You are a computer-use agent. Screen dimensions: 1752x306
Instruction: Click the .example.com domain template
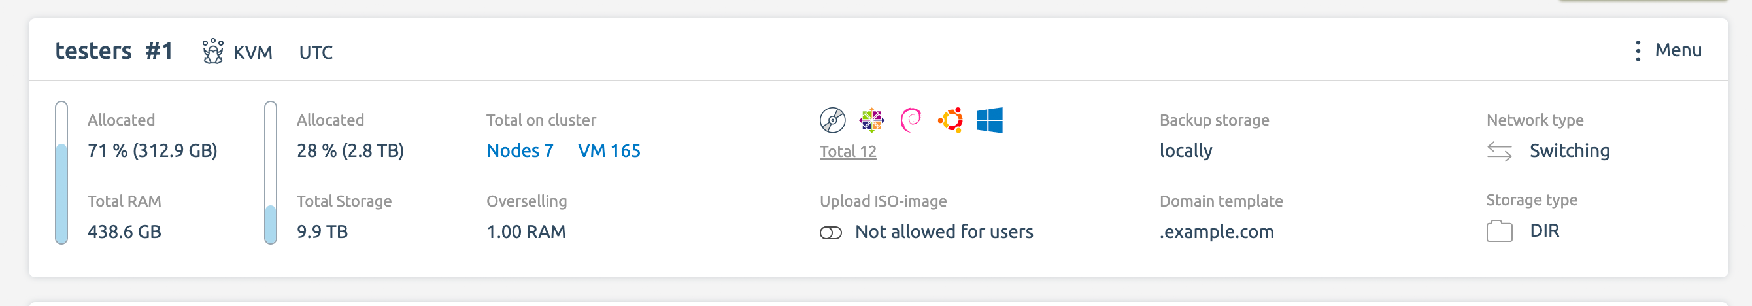pos(1217,232)
